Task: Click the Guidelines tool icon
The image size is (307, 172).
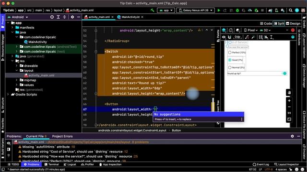Action: [272, 37]
